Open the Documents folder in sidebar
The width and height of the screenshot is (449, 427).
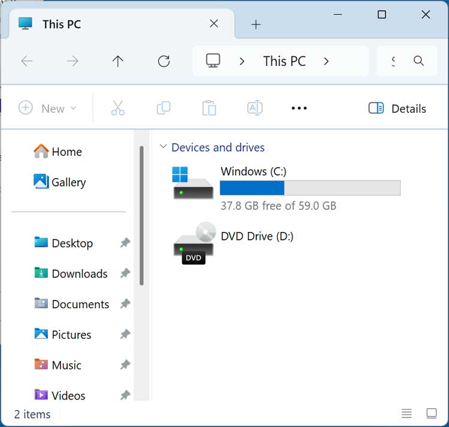[72, 303]
